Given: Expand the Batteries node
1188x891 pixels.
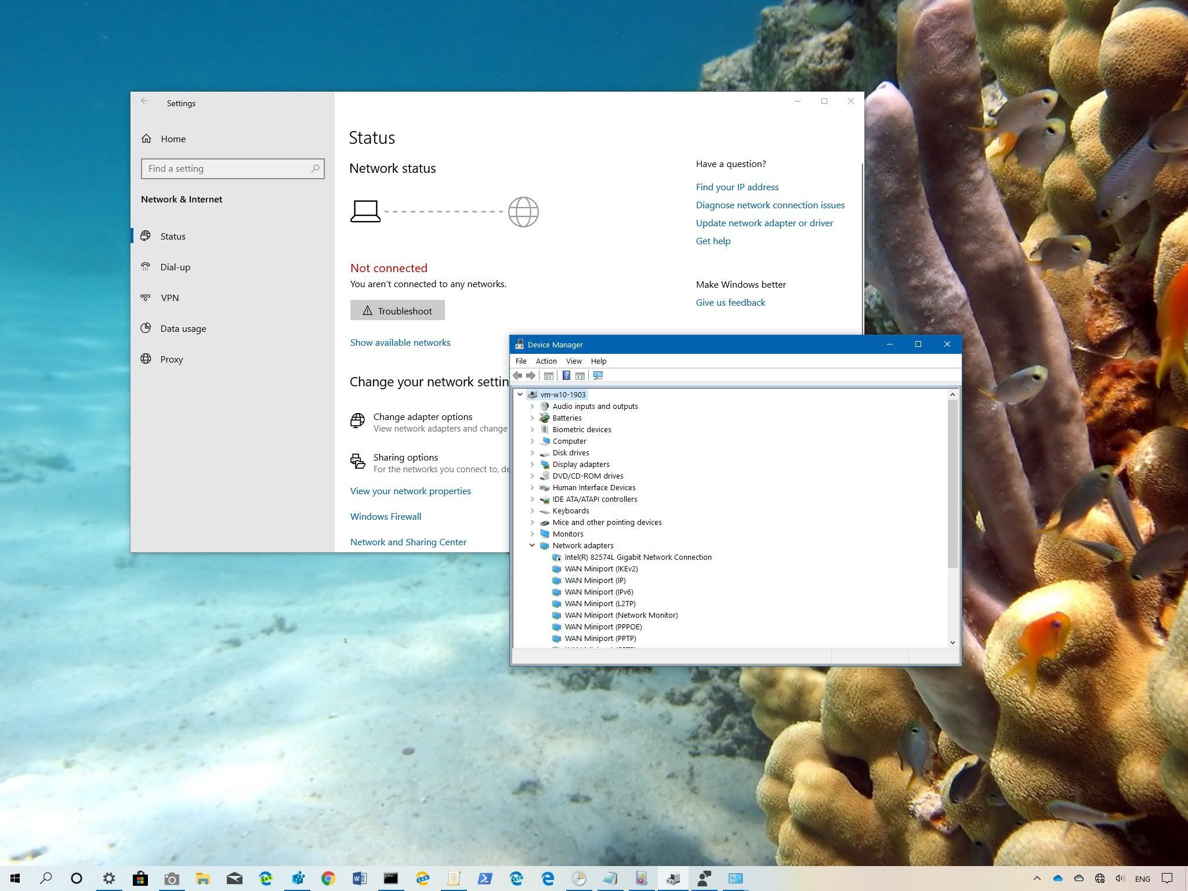Looking at the screenshot, I should pyautogui.click(x=533, y=418).
